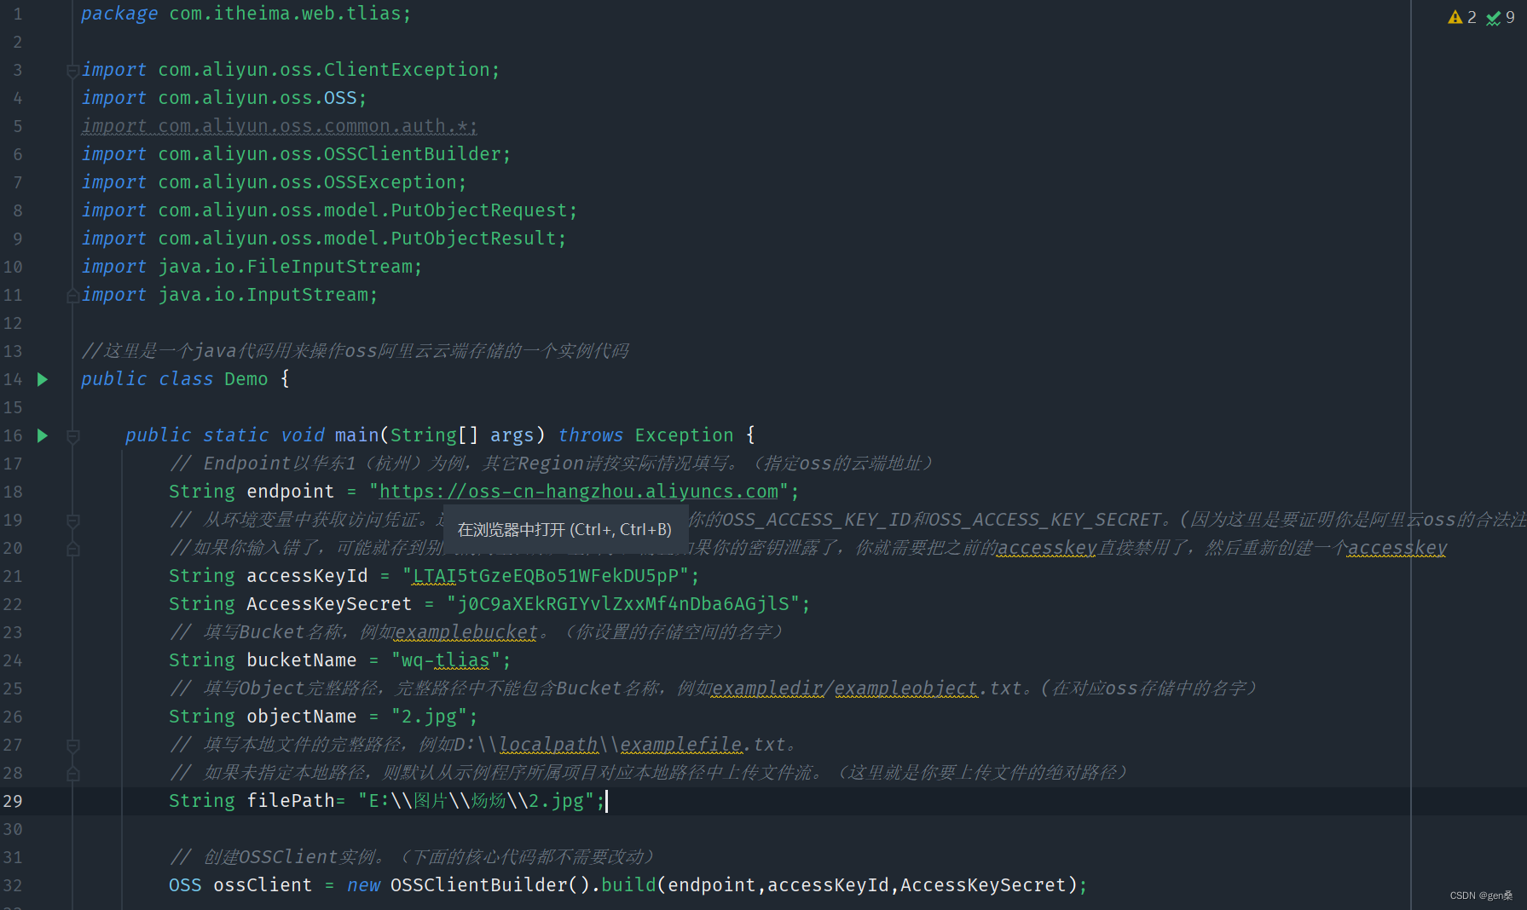The height and width of the screenshot is (910, 1527).
Task: Click the comment on line 13
Action: (x=355, y=351)
